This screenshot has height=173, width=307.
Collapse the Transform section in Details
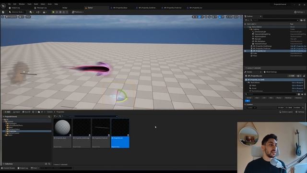(245, 105)
